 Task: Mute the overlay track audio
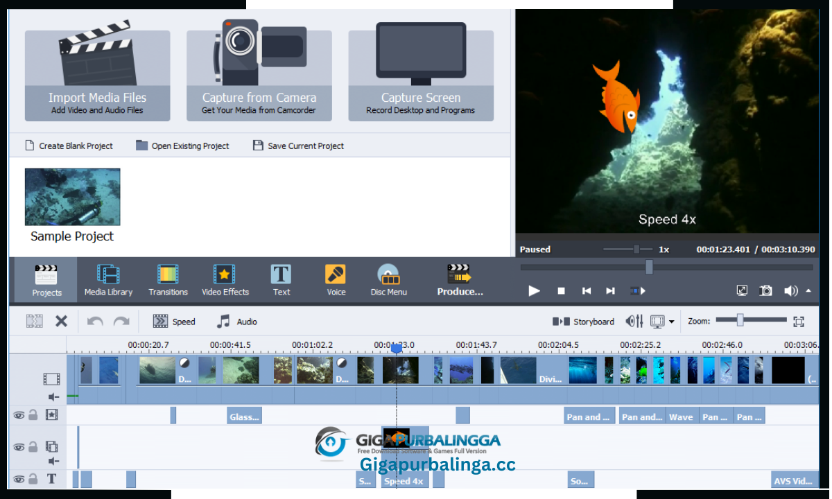[x=53, y=461]
